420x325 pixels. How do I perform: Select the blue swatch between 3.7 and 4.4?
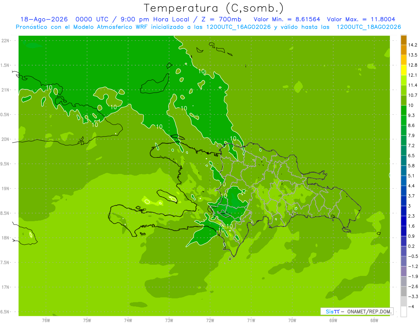[404, 191]
